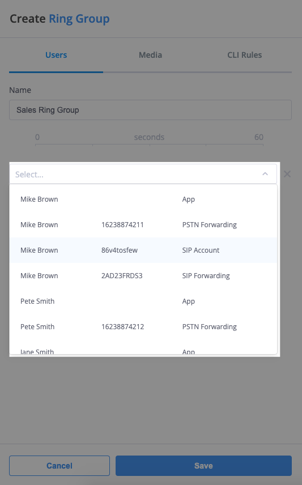Click the Save button

click(x=203, y=466)
